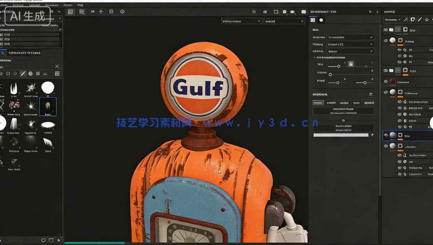Select the brush settings icon atop the properties panel
This screenshot has width=433, height=245.
[312, 20]
